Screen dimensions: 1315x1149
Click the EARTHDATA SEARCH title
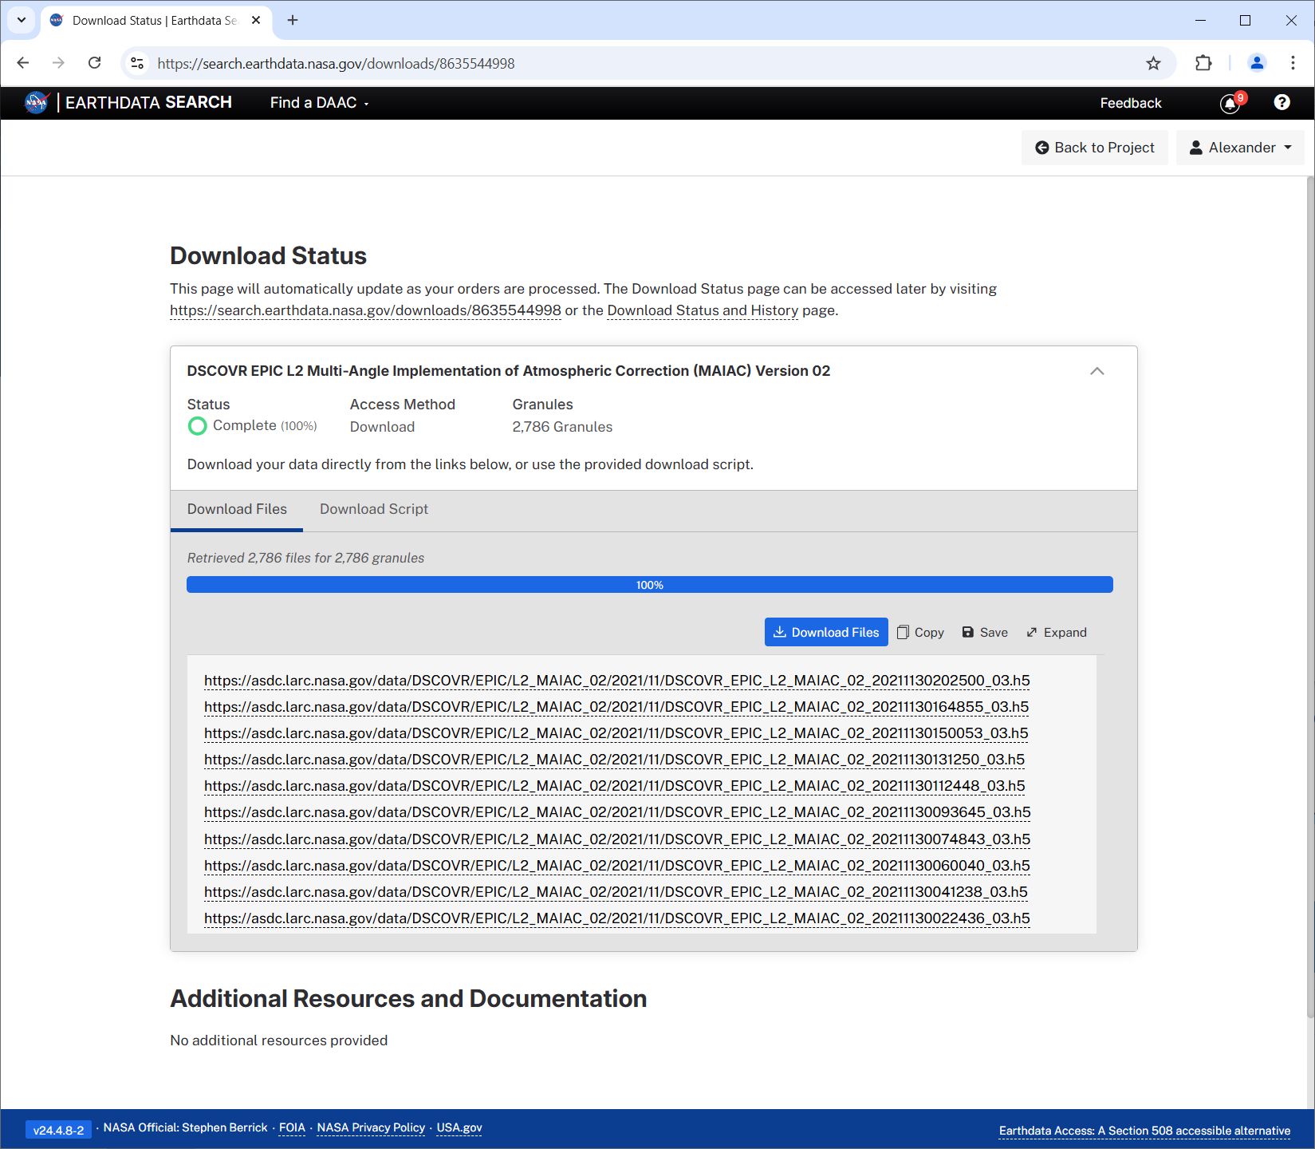click(148, 102)
